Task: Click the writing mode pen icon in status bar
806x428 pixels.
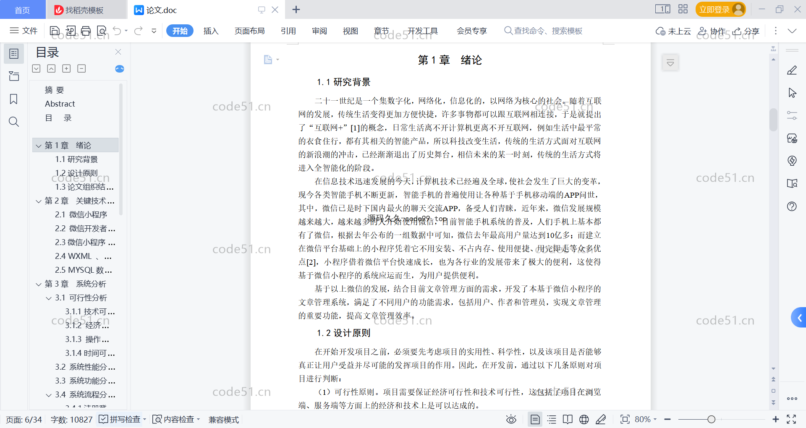Action: pos(601,419)
